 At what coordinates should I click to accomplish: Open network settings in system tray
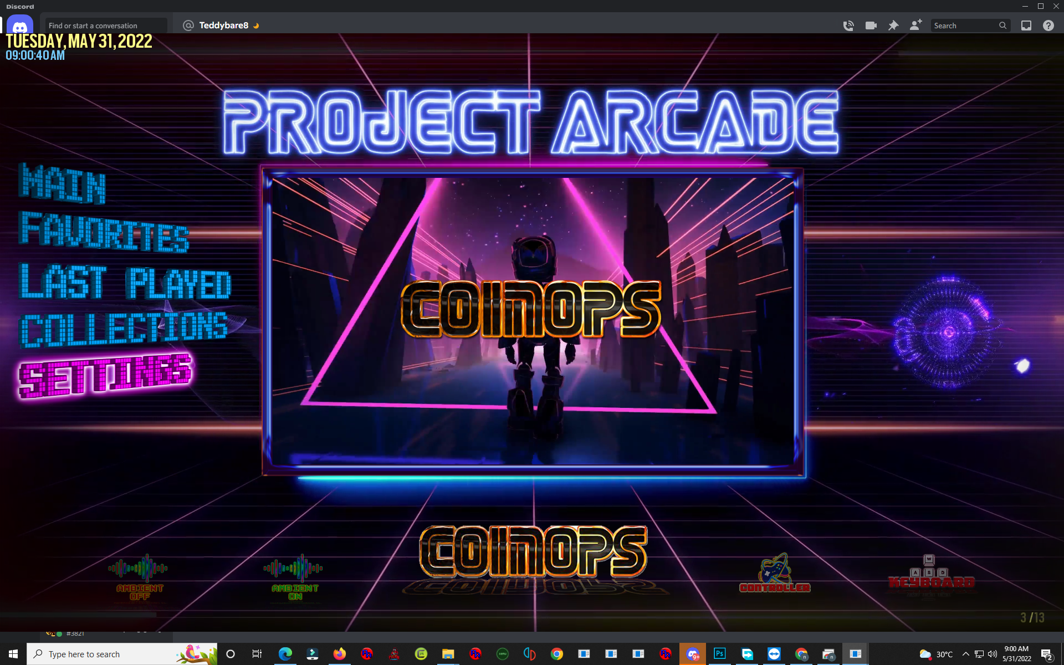(x=979, y=654)
